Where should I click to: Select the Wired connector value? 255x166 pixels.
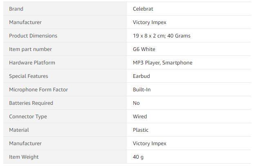coord(140,116)
